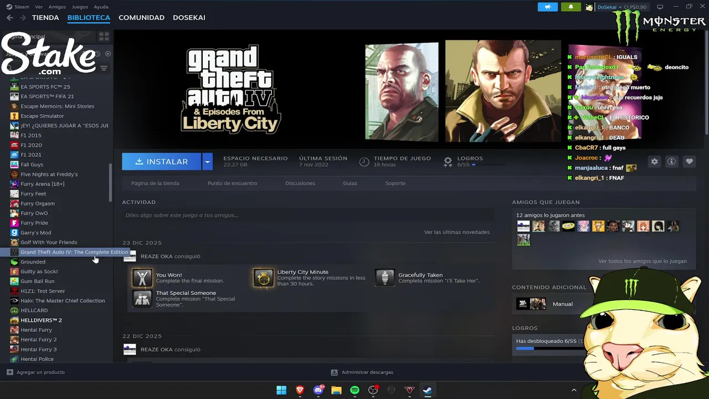Open the green notifications bell

(571, 7)
